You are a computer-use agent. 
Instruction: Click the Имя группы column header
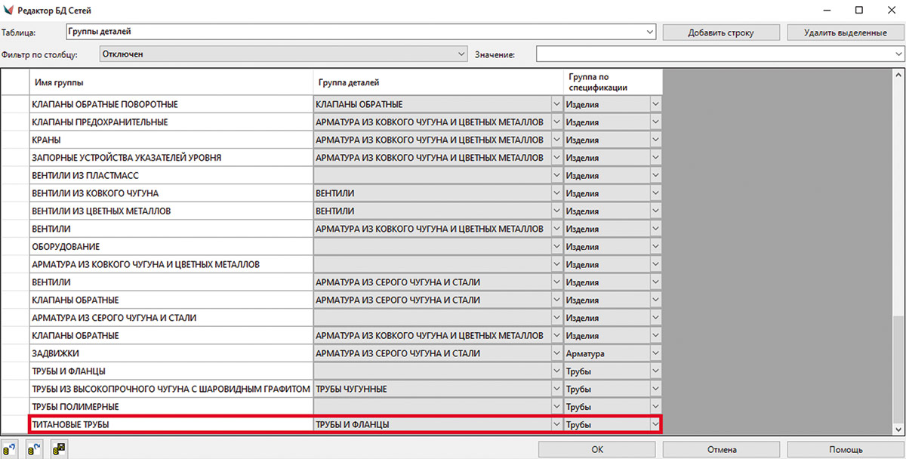pos(171,82)
